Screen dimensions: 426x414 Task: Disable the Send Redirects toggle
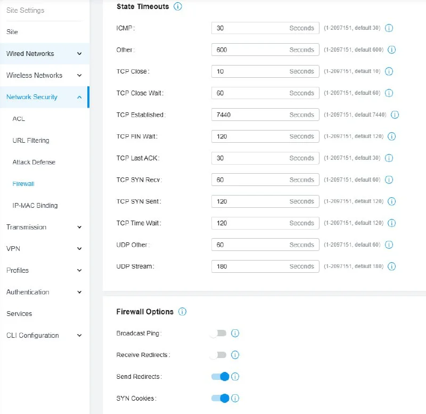220,377
